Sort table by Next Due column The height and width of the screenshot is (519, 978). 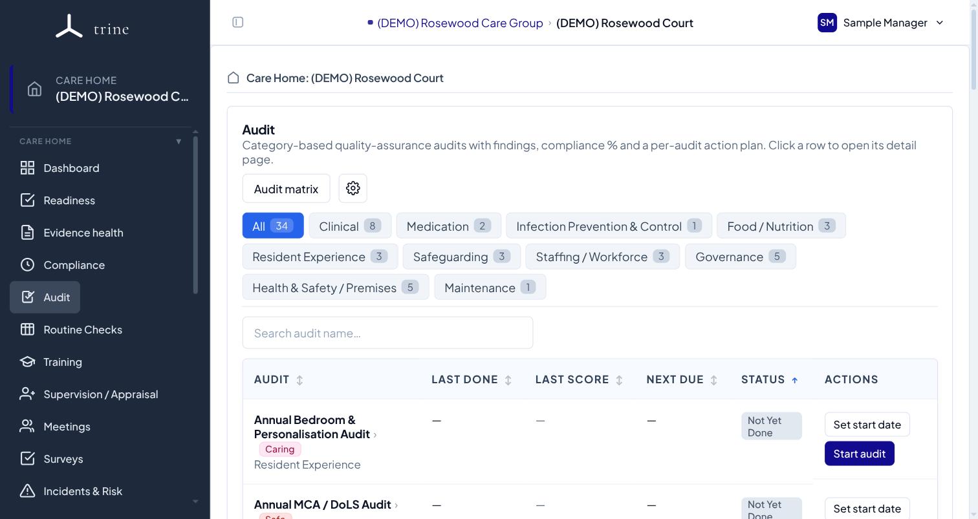tap(713, 380)
